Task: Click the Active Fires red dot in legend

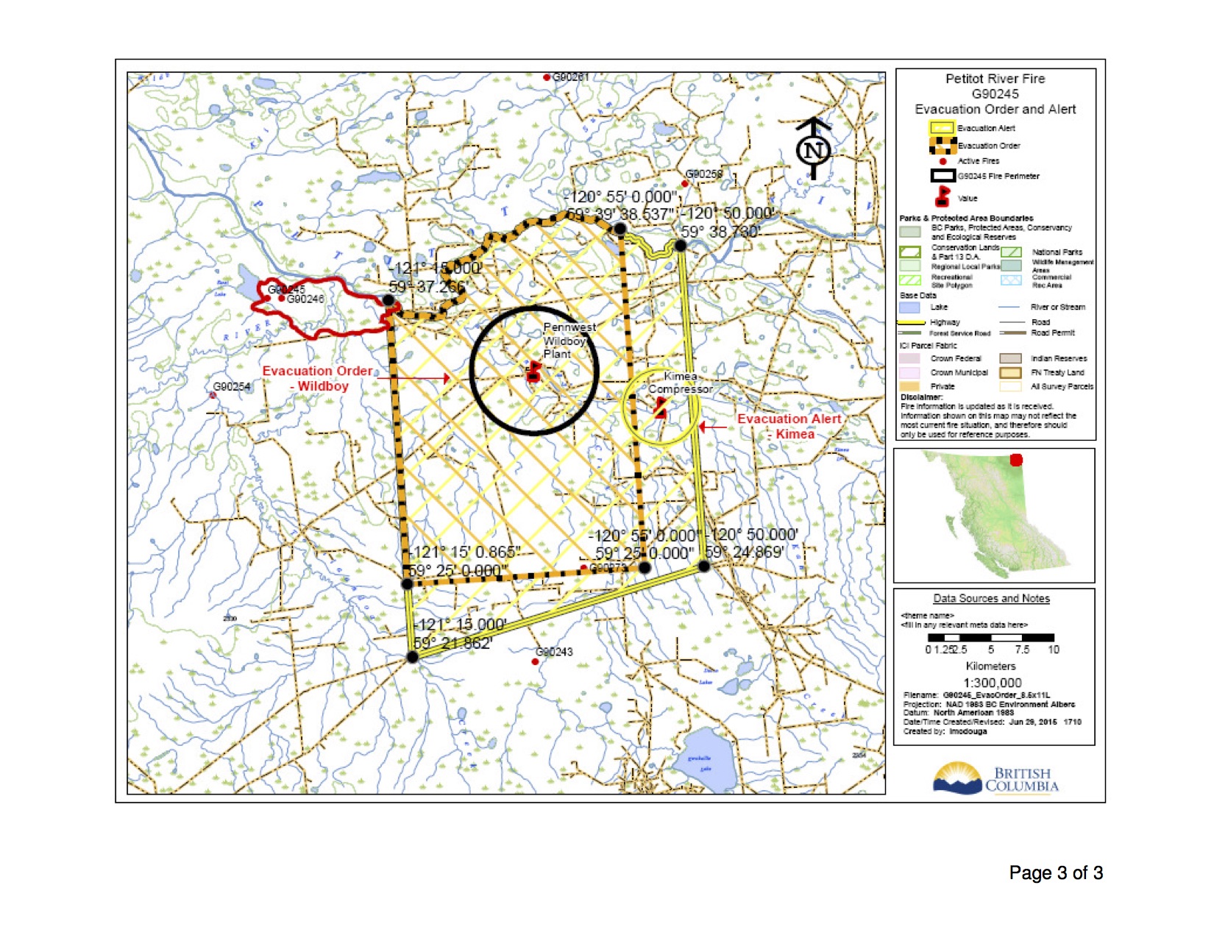Action: [943, 161]
